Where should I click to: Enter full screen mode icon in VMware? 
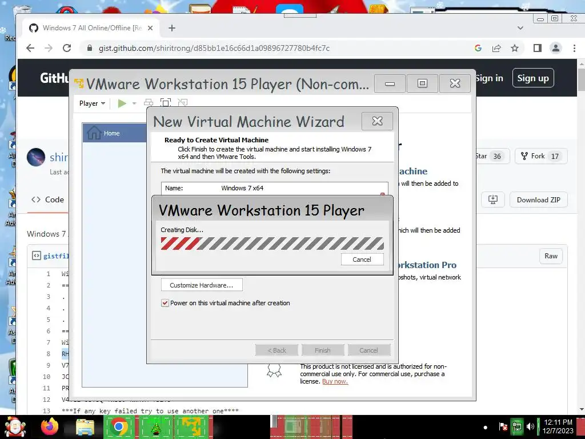(165, 103)
